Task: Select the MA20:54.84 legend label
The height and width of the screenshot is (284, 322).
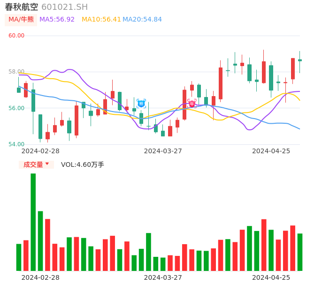Action: [142, 20]
